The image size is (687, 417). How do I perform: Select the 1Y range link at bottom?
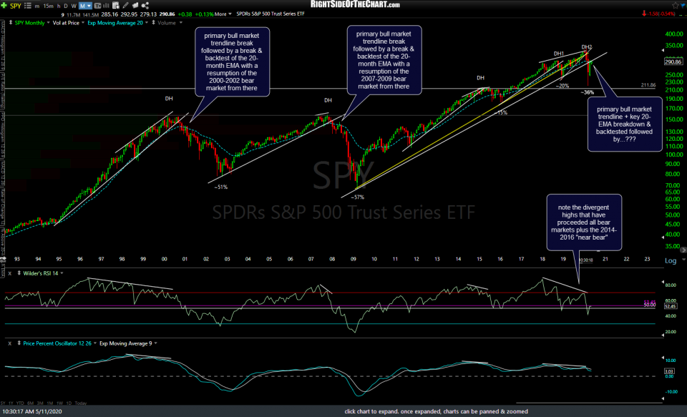pyautogui.click(x=11, y=403)
